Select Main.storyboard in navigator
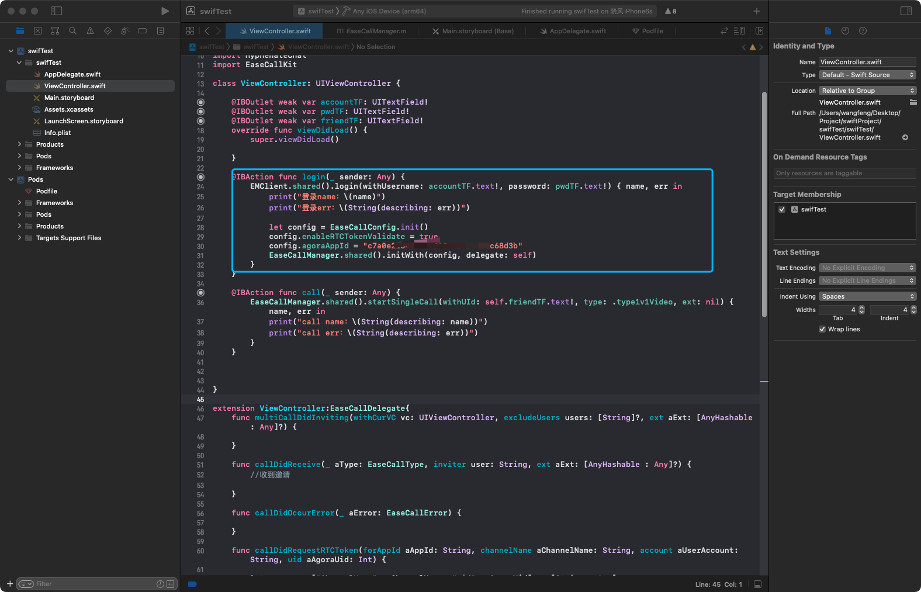The image size is (921, 592). click(x=69, y=98)
